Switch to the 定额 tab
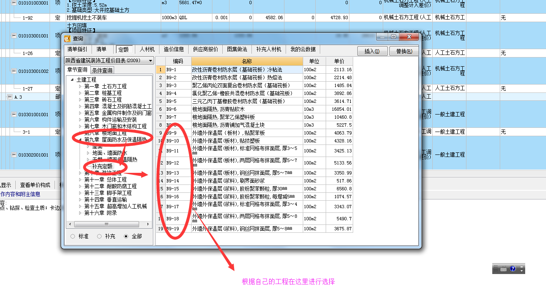546x304 pixels. 124,50
